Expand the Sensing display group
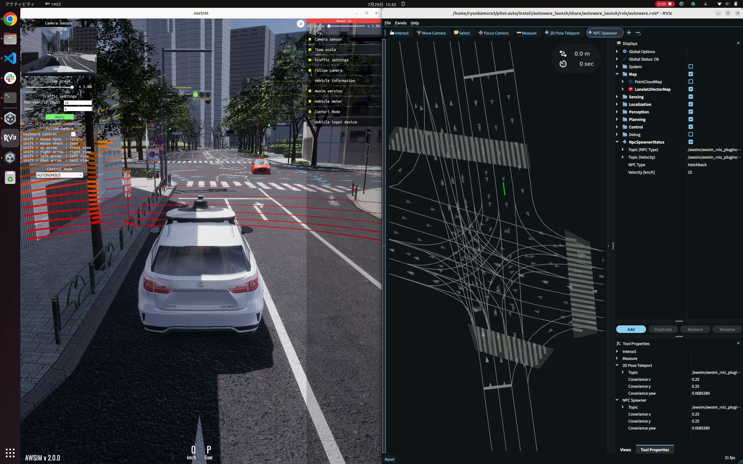 click(x=617, y=97)
